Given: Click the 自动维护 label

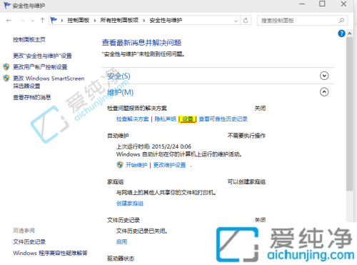Looking at the screenshot, I should click(118, 136).
